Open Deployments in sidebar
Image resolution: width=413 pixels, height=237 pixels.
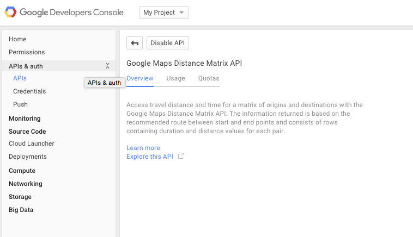[28, 157]
